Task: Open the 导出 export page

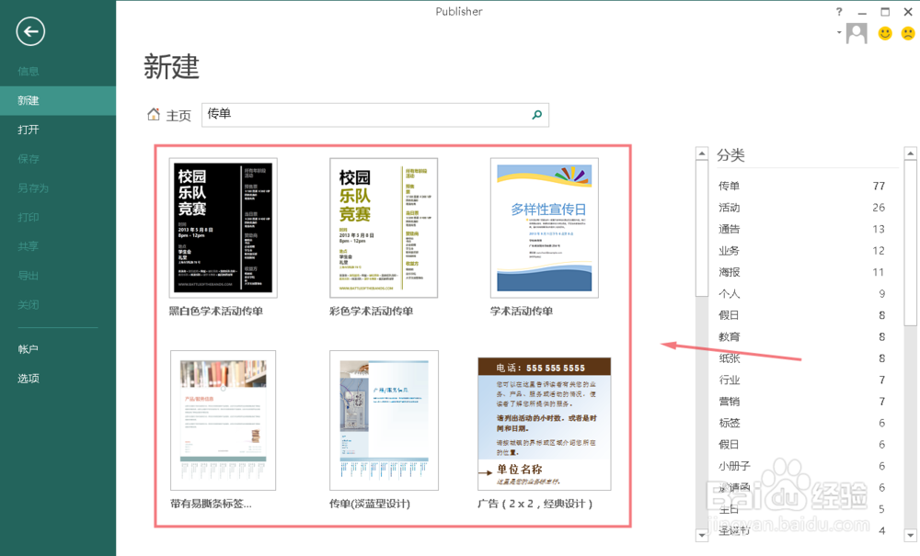Action: [29, 275]
